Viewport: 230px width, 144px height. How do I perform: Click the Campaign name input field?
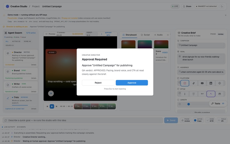click(x=201, y=45)
